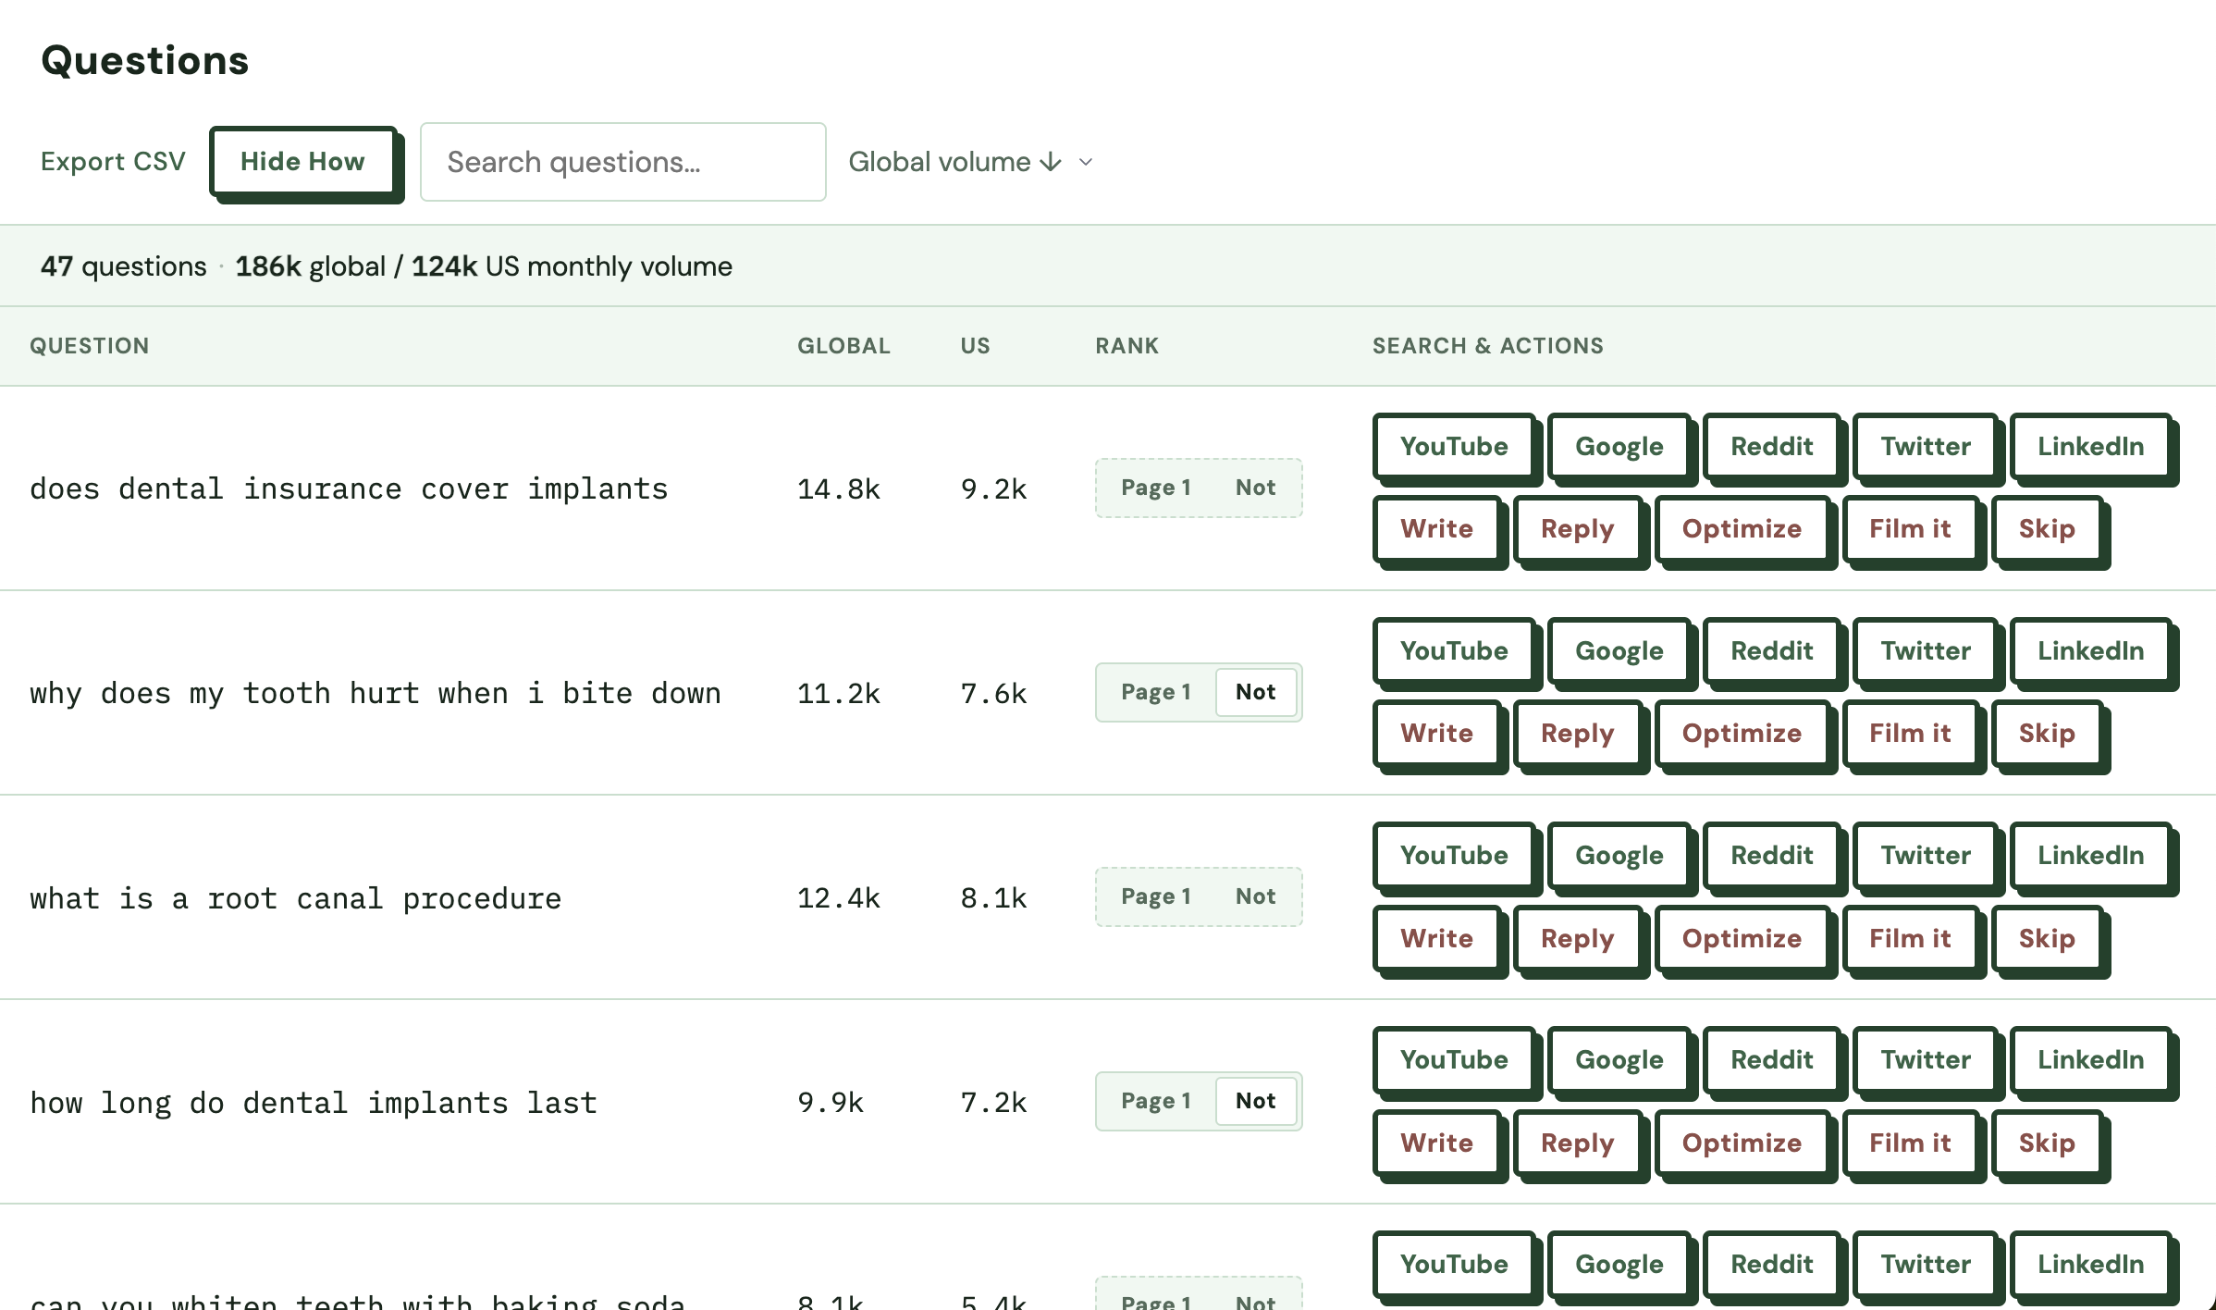
Task: Search YouTube for 'does dental insurance cover implants'
Action: coord(1454,446)
